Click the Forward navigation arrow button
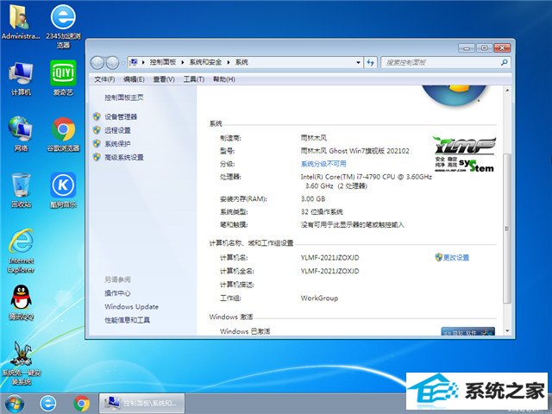 tap(112, 63)
